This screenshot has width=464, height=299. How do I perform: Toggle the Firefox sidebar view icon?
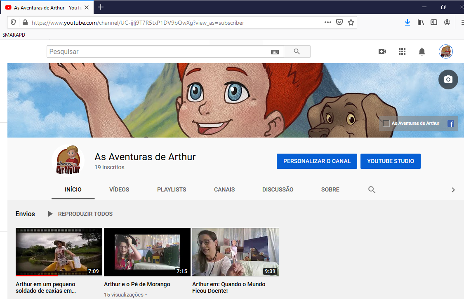pos(434,23)
